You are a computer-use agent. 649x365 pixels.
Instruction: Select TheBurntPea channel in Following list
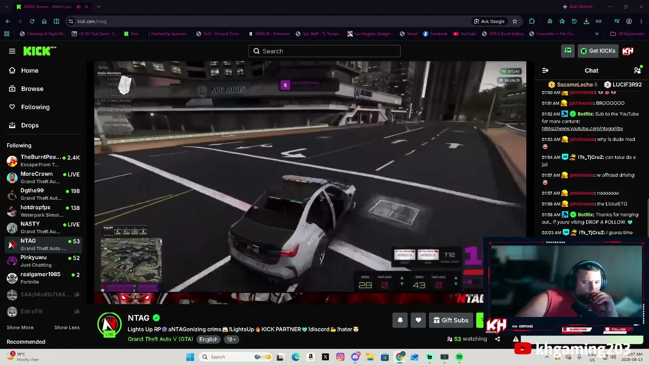pyautogui.click(x=43, y=161)
